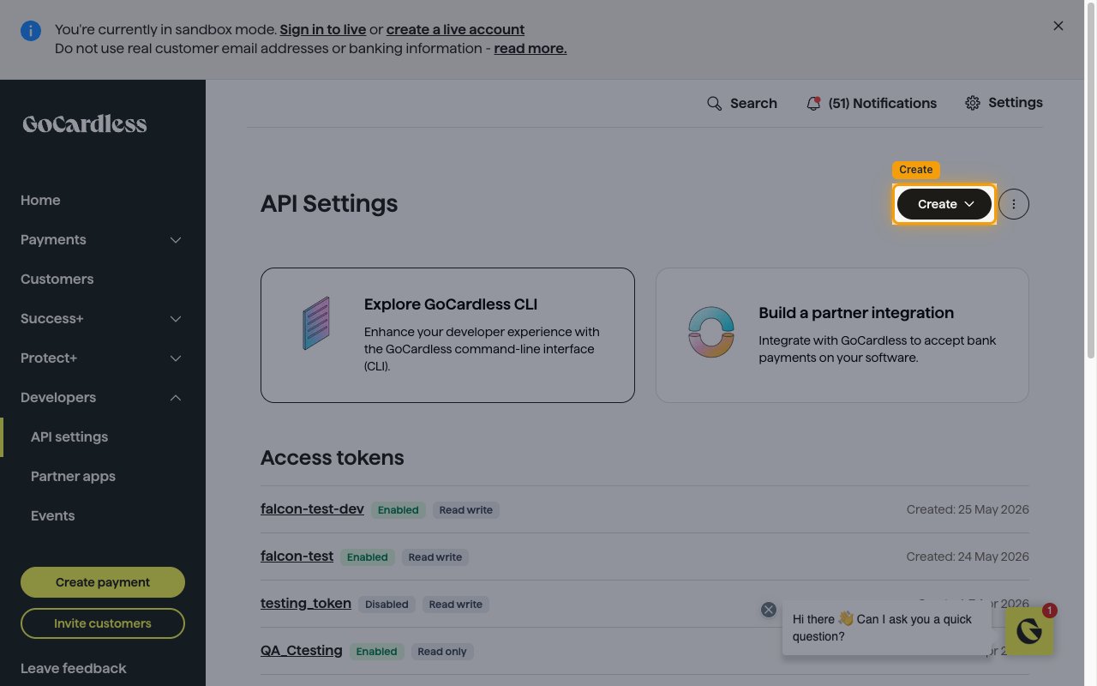This screenshot has height=686, width=1097.
Task: Select API settings in sidebar
Action: click(69, 436)
